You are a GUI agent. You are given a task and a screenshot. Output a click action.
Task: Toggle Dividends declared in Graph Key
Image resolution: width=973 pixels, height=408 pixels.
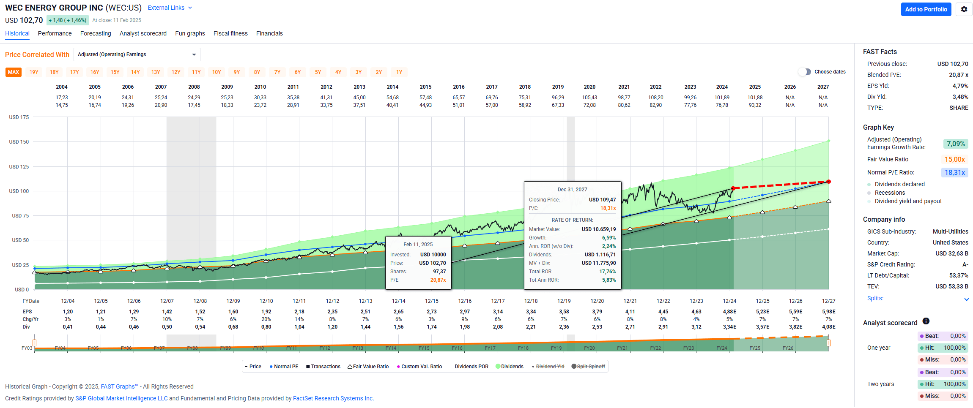coord(869,185)
